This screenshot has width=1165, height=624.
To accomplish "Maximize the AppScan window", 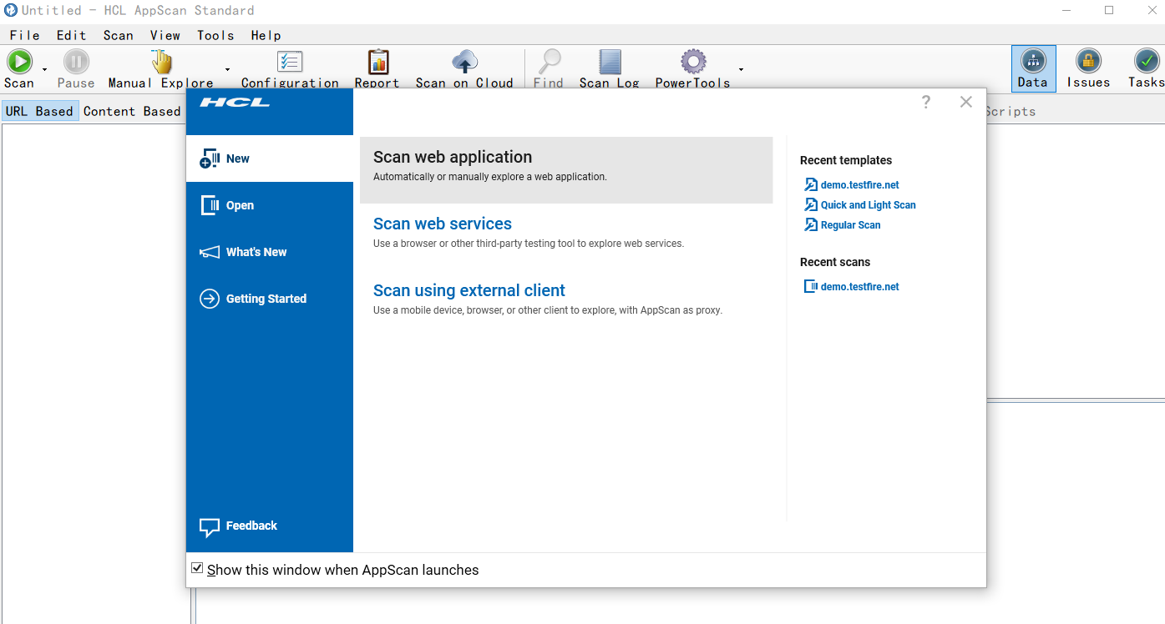I will pyautogui.click(x=1109, y=10).
